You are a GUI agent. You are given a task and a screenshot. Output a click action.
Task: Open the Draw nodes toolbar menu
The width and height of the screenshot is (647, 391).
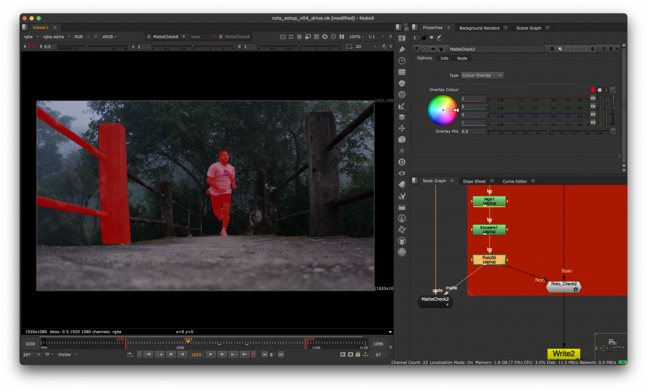click(402, 49)
